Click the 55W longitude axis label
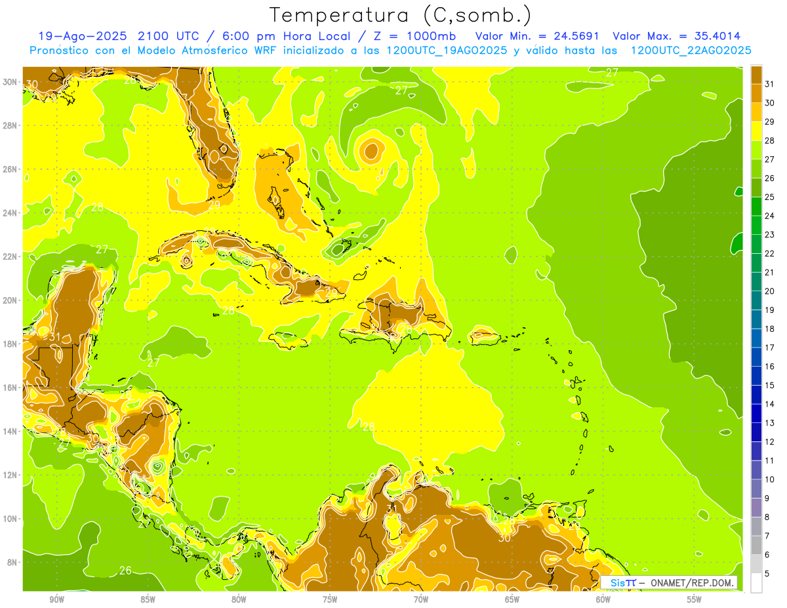 695,599
